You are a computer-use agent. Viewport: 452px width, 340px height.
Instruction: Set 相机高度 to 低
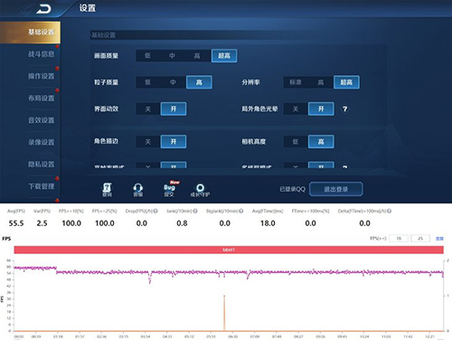pyautogui.click(x=296, y=142)
